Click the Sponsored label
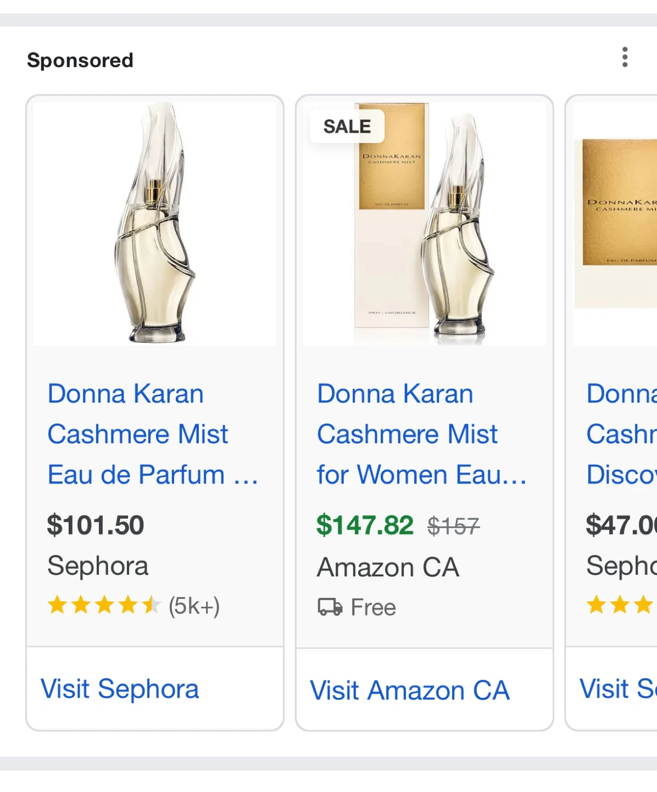Image resolution: width=657 pixels, height=792 pixels. point(80,60)
